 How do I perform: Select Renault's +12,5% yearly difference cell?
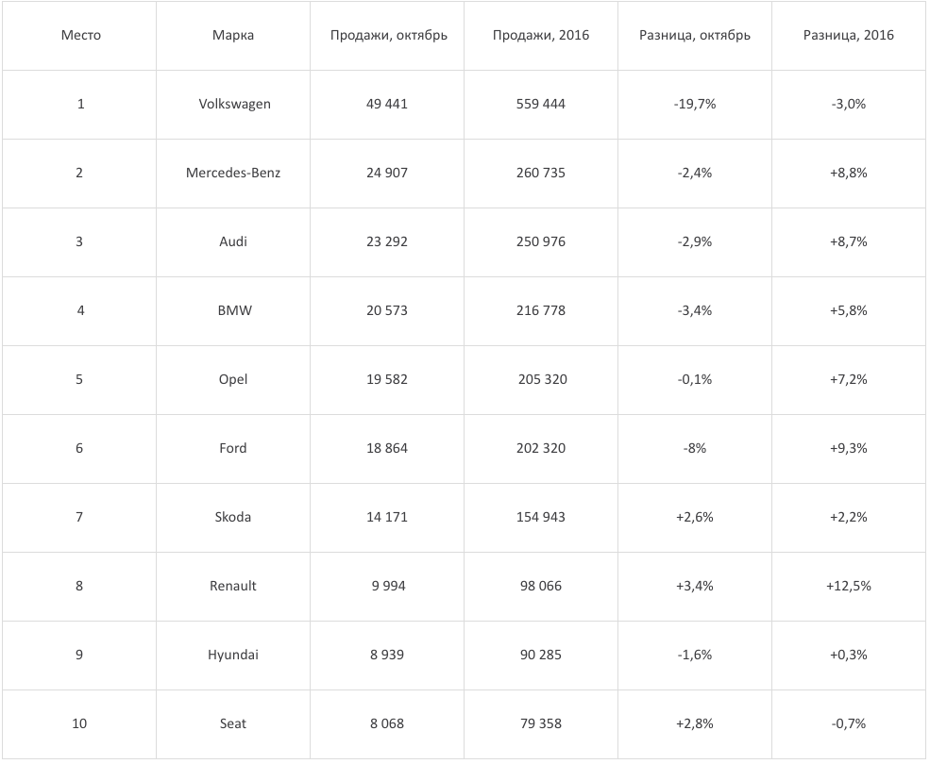pos(848,586)
